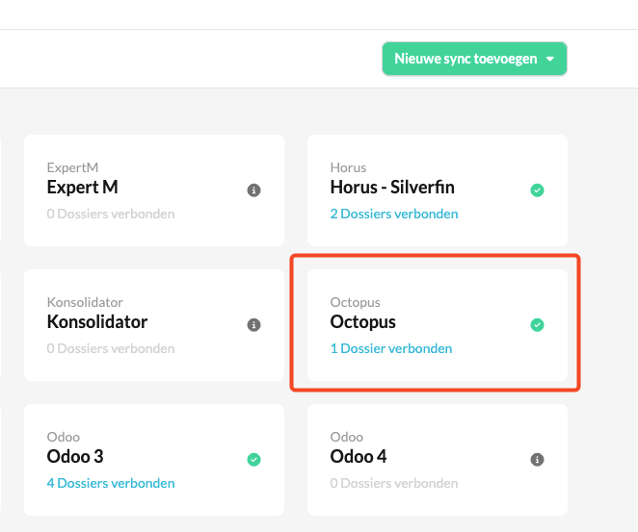The height and width of the screenshot is (532, 638).
Task: Open the 4 Dossiers verbonden link
Action: (x=111, y=483)
